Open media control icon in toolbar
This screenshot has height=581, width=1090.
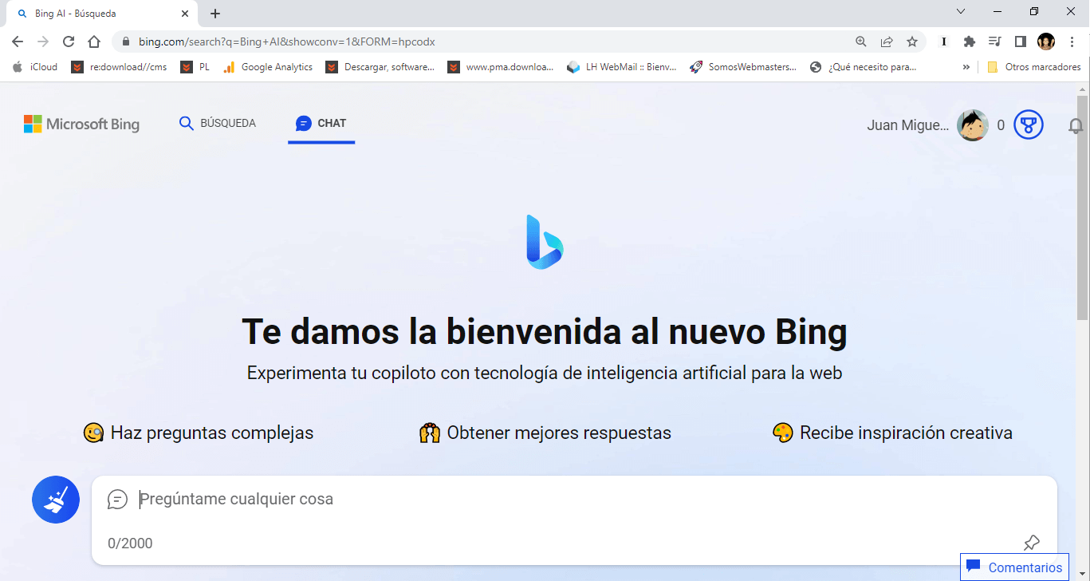(x=995, y=41)
